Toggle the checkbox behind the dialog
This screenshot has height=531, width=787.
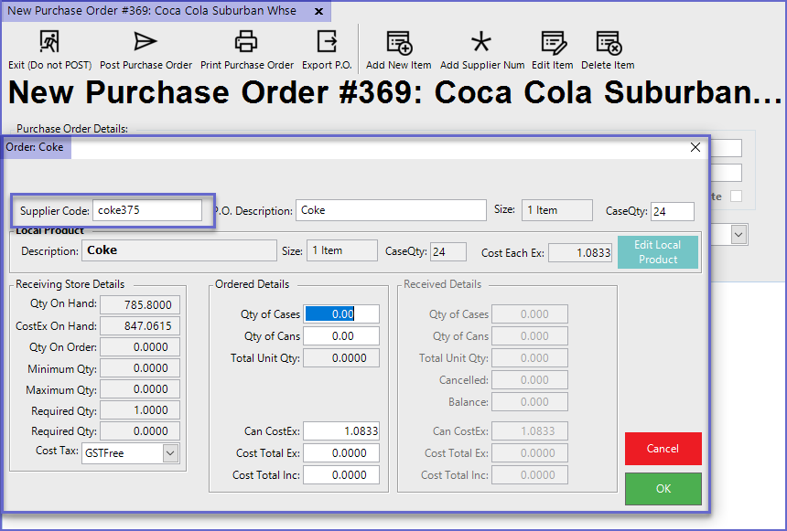(x=736, y=196)
